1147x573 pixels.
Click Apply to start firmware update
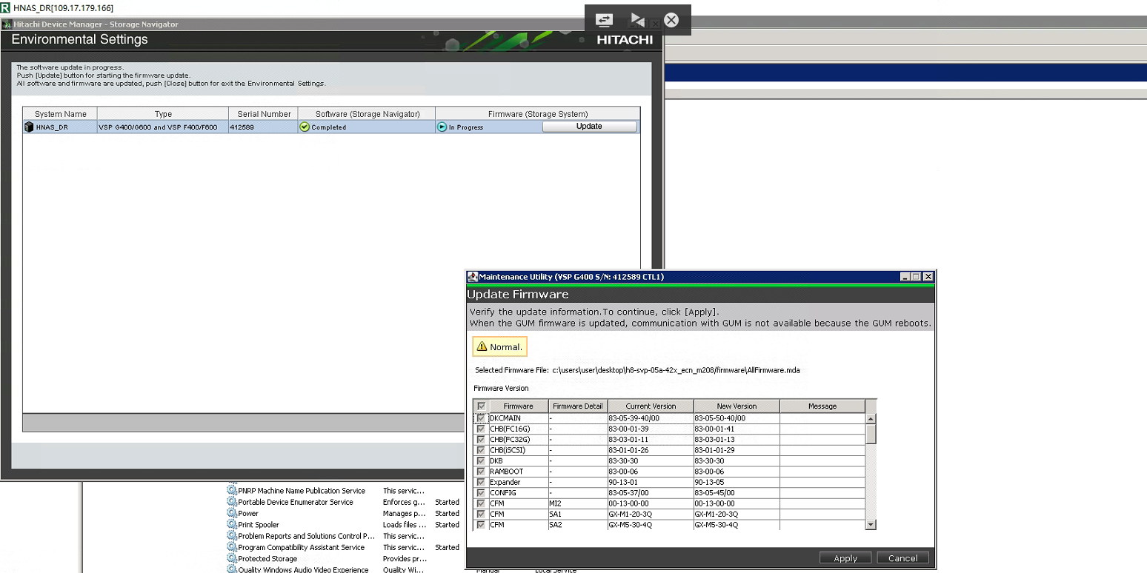[845, 558]
